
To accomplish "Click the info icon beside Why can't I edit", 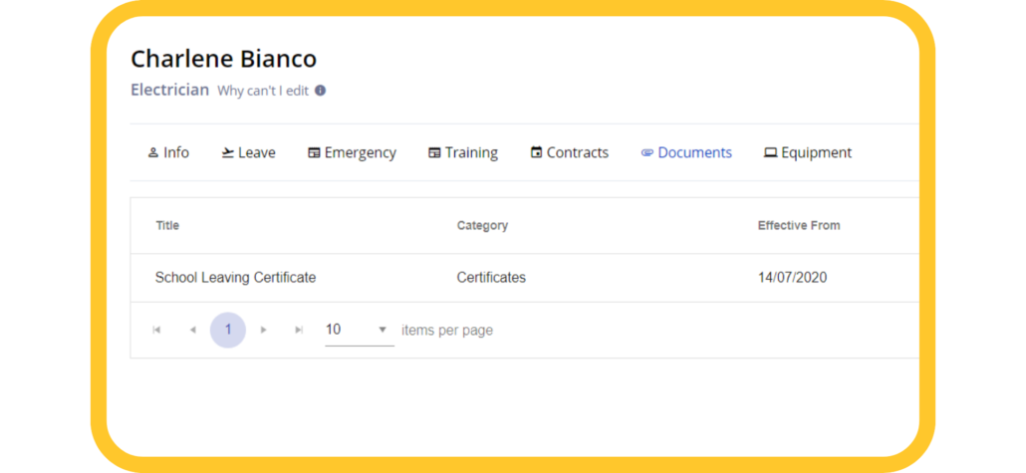I will click(320, 91).
